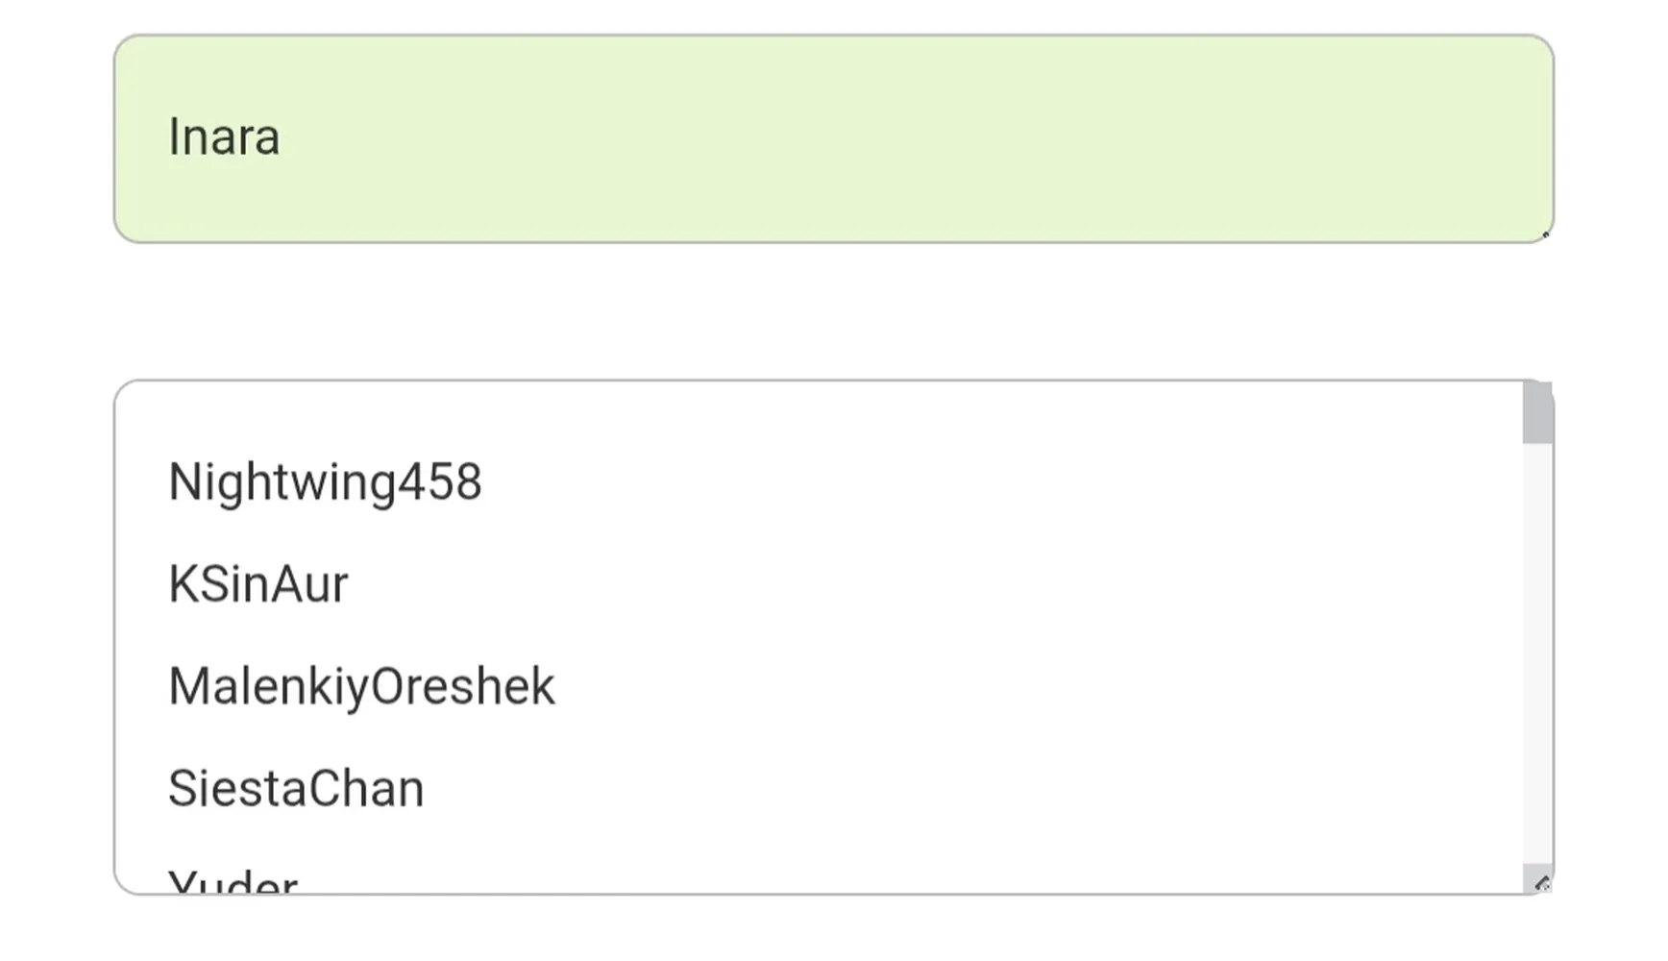Click the Inara text in green field
This screenshot has height=961, width=1668.
(224, 136)
